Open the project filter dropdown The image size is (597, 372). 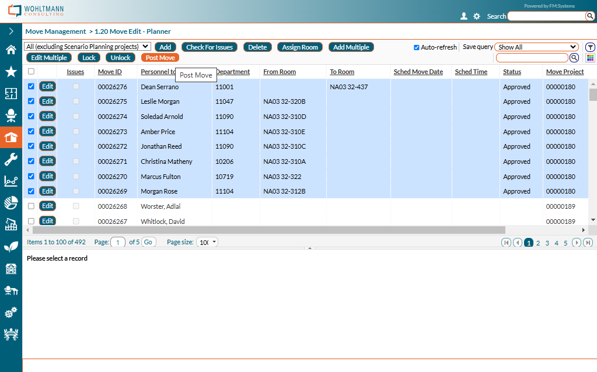(x=88, y=47)
